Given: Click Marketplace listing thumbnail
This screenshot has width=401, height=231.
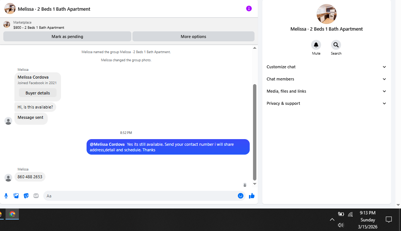Looking at the screenshot, I should point(7,25).
